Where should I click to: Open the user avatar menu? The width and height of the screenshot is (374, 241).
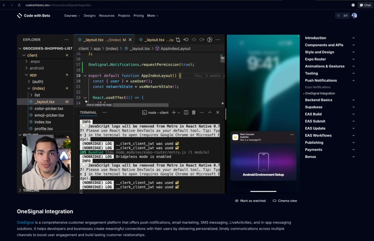(x=354, y=15)
